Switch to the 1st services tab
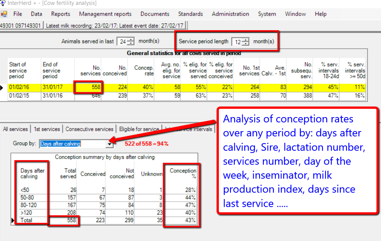 tap(47, 129)
